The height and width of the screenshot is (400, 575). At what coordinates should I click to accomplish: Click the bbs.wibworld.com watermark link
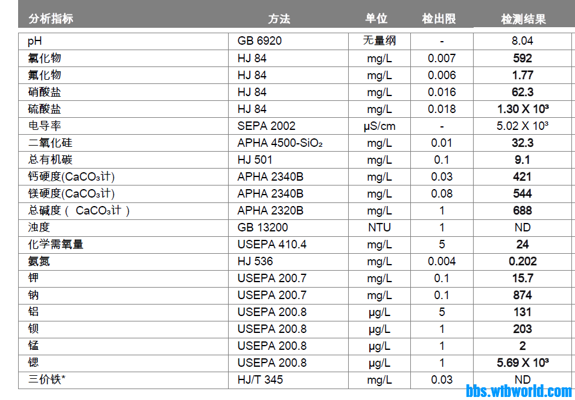click(x=519, y=391)
